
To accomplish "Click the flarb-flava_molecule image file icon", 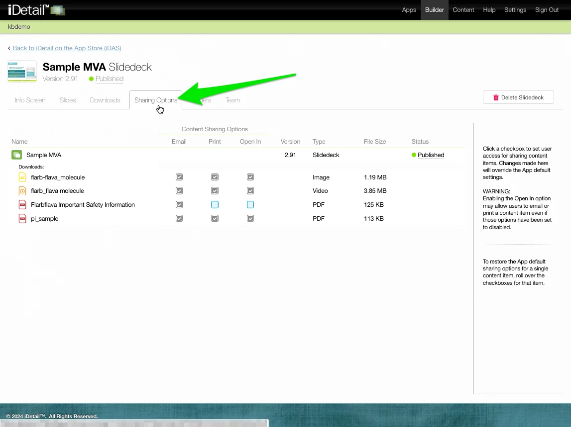I will click(x=22, y=177).
